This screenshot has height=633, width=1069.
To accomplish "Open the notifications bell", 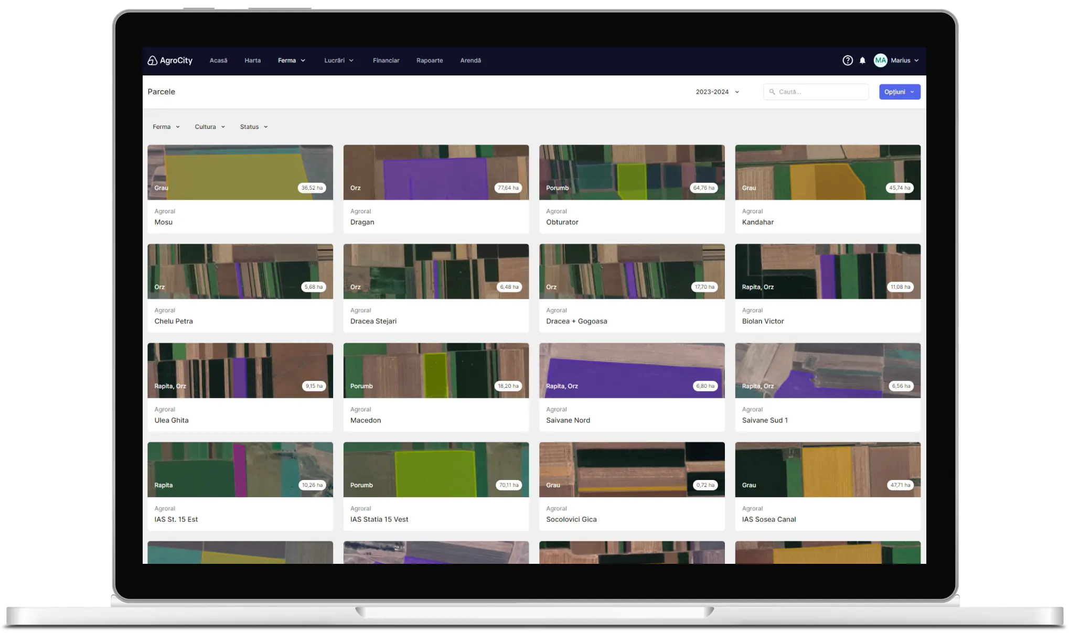I will [862, 61].
